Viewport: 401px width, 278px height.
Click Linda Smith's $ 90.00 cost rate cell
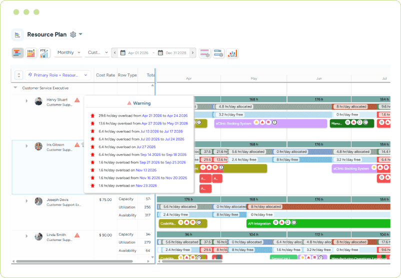105,235
